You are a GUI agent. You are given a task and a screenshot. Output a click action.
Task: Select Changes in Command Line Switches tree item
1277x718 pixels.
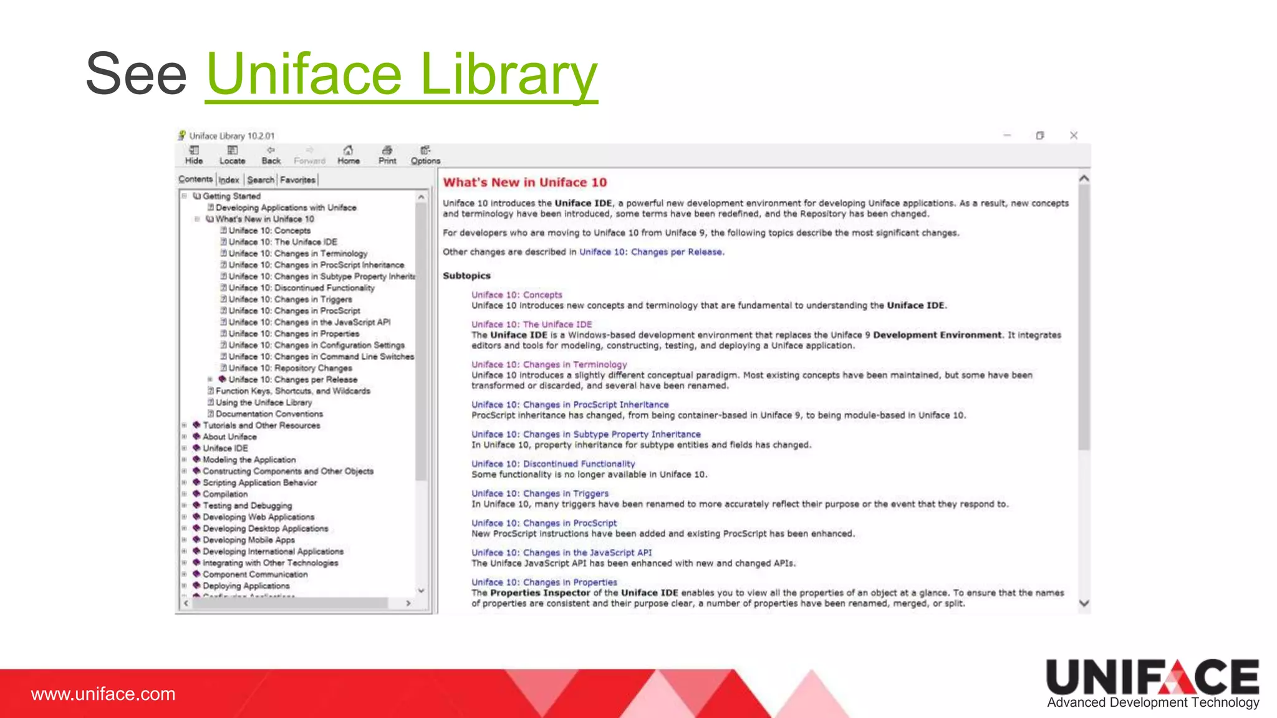click(321, 357)
